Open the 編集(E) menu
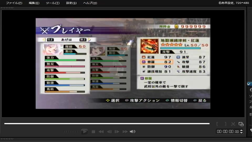The width and height of the screenshot is (252, 142). click(34, 3)
